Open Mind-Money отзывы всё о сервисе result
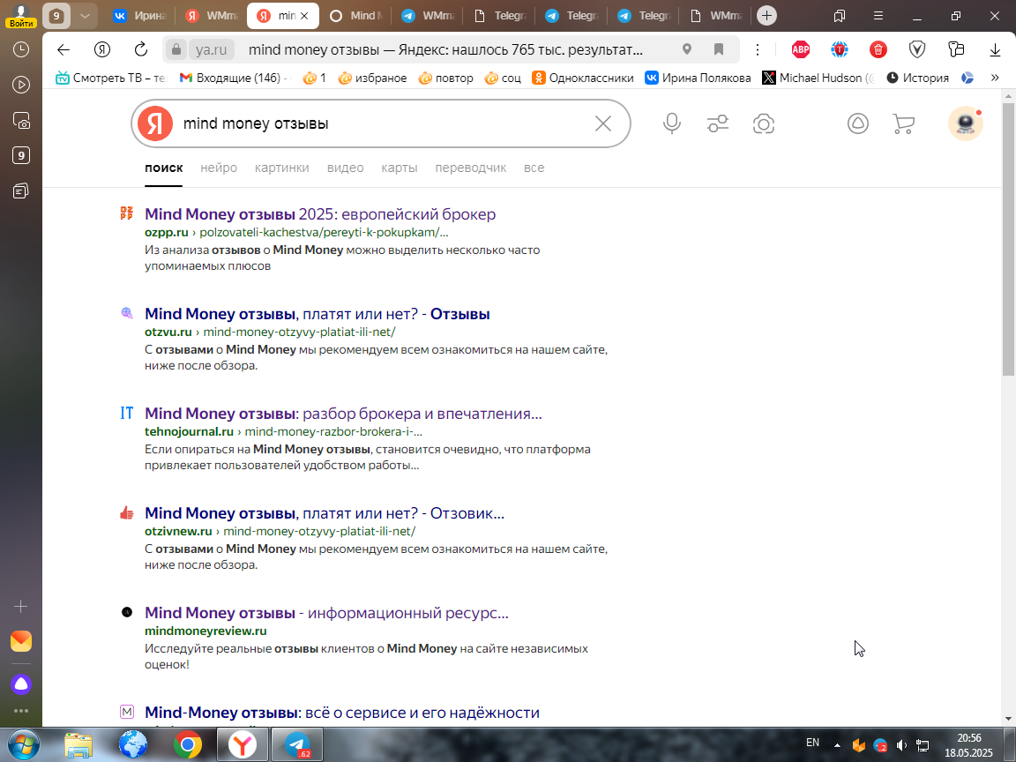 pyautogui.click(x=342, y=713)
